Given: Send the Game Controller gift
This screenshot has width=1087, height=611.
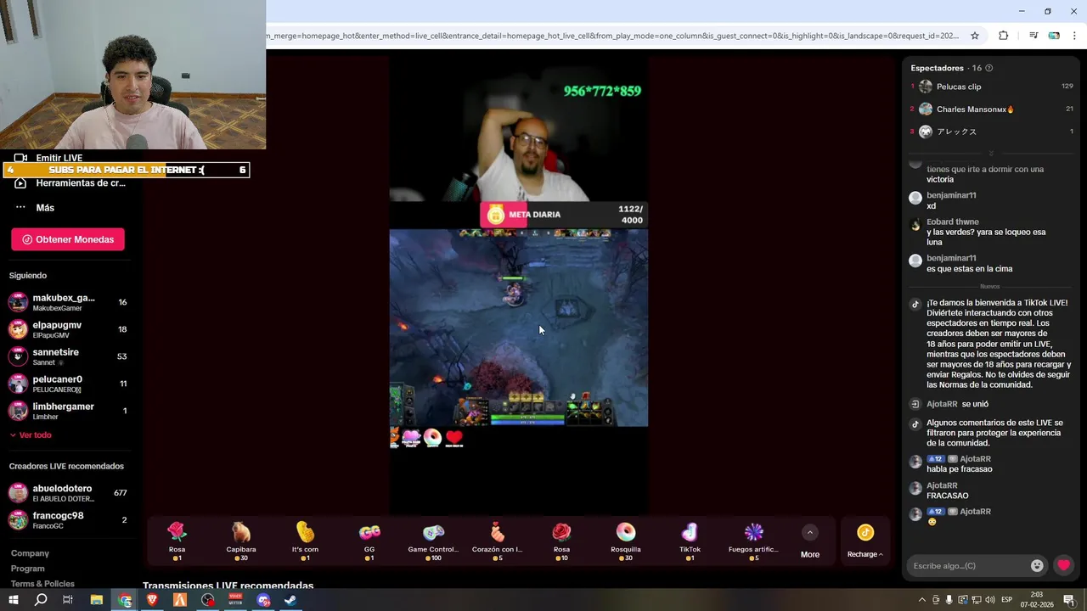Looking at the screenshot, I should point(434,541).
